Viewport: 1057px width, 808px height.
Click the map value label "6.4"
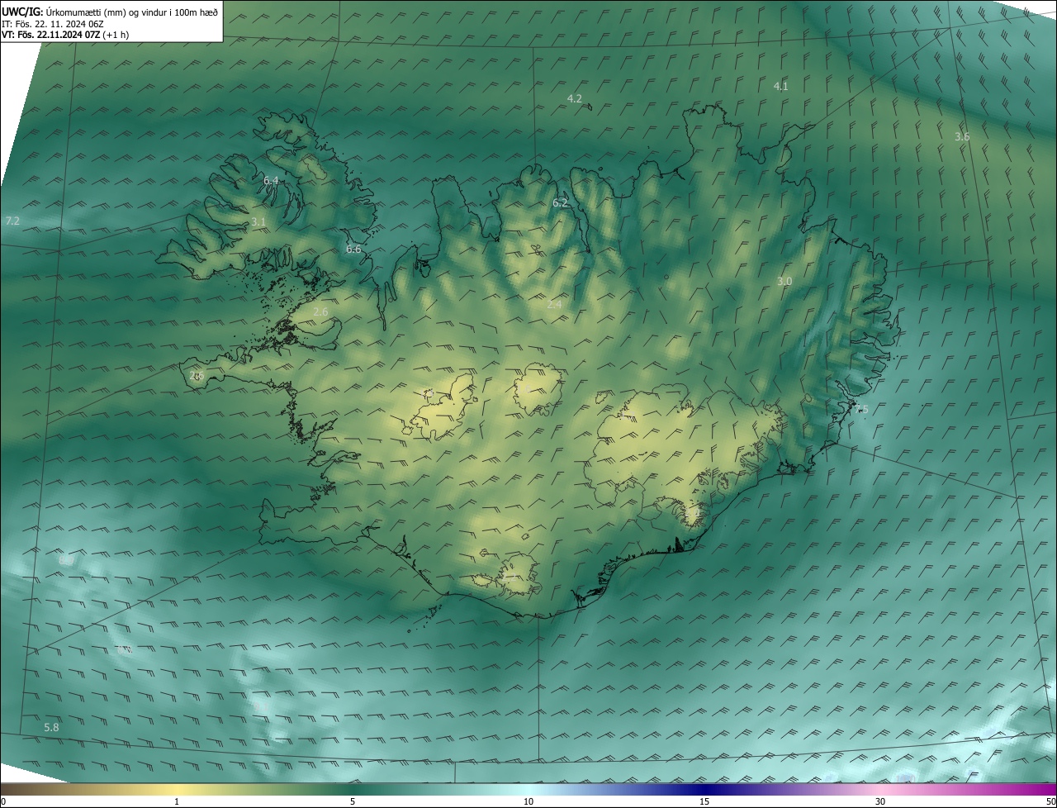coord(271,181)
